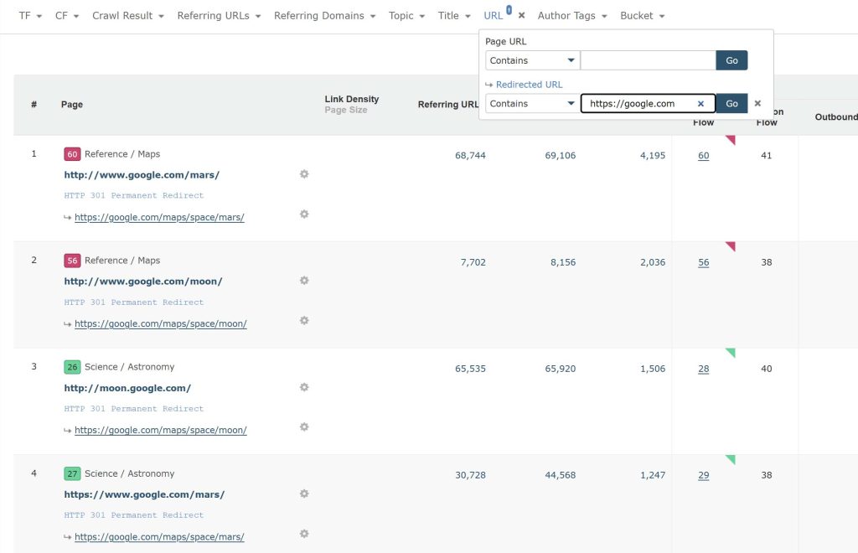
Task: Click red topical flag in row 1
Action: (730, 140)
